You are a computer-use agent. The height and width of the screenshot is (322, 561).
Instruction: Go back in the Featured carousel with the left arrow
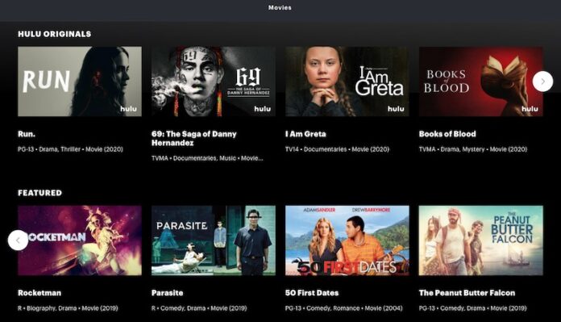(x=18, y=240)
